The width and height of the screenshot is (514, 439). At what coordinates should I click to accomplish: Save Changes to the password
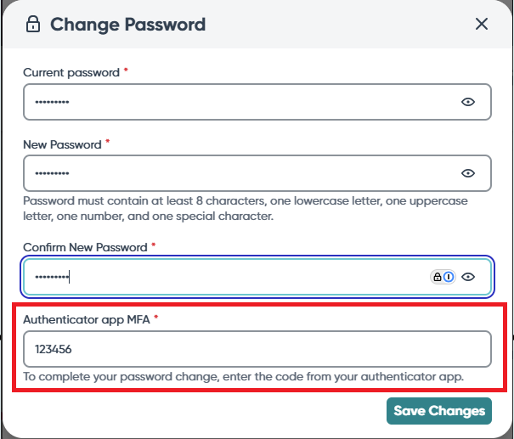439,411
